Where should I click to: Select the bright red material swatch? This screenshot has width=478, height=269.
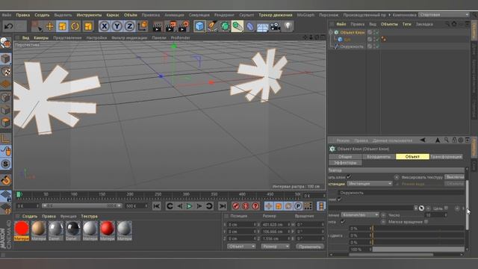coord(22,229)
